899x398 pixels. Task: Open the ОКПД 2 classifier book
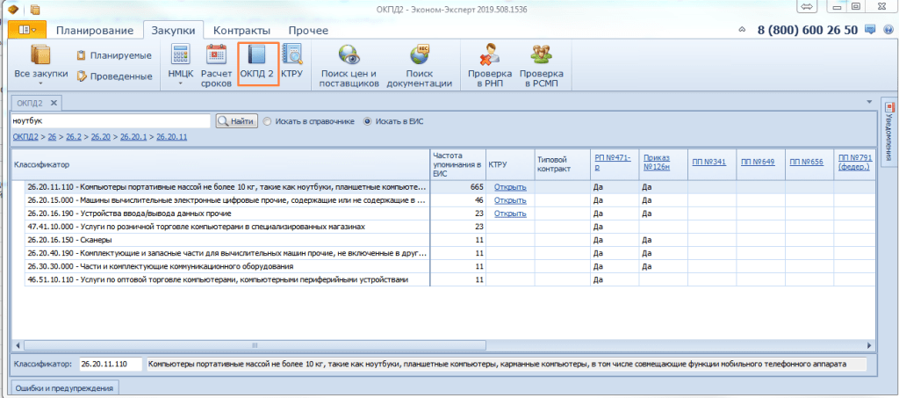[x=257, y=63]
